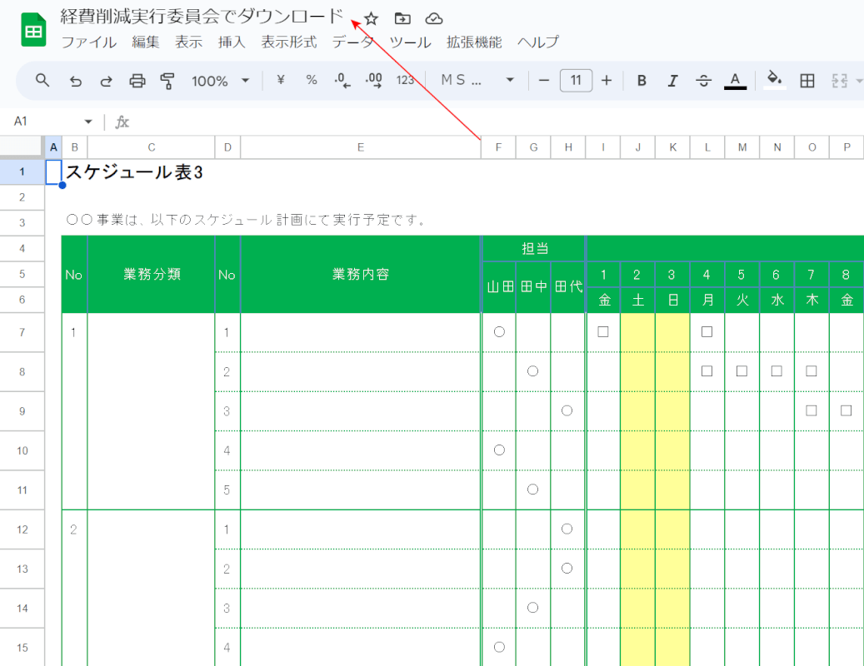Open the text color picker

(x=734, y=80)
